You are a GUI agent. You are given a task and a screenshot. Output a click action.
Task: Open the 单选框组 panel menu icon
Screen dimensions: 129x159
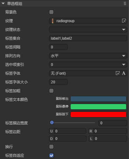pyautogui.click(x=125, y=3)
